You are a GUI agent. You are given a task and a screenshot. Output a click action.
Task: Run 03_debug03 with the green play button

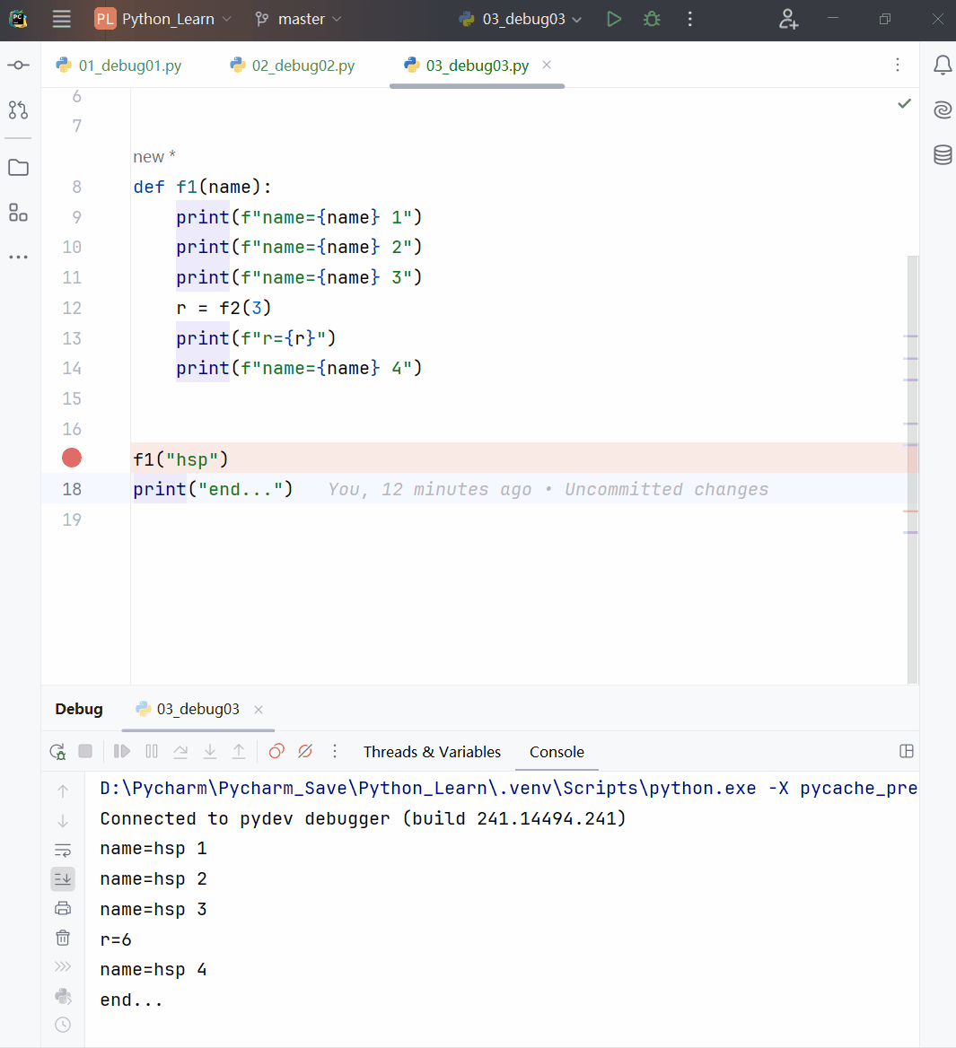(614, 19)
